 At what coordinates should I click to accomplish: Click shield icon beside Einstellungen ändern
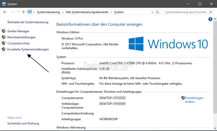pyautogui.click(x=183, y=98)
